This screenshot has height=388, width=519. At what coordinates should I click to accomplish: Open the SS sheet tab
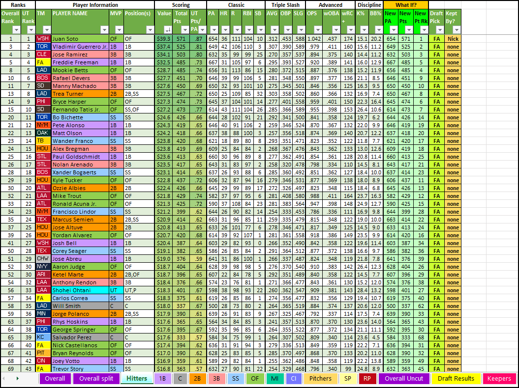(x=235, y=378)
